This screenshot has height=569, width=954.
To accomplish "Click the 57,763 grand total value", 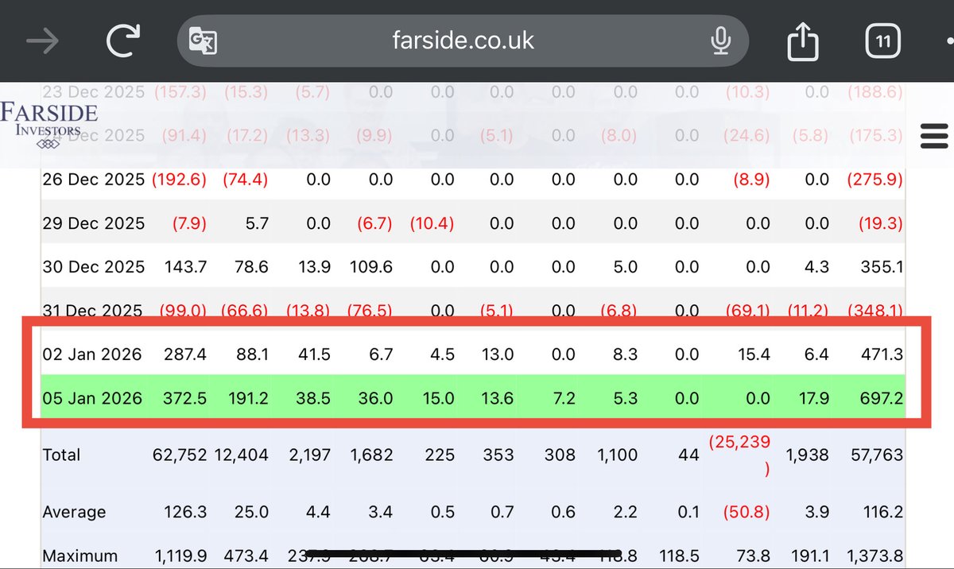I will [x=877, y=455].
